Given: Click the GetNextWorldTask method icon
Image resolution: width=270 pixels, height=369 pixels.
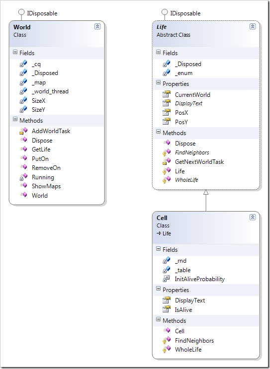Looking at the screenshot, I should point(167,161).
